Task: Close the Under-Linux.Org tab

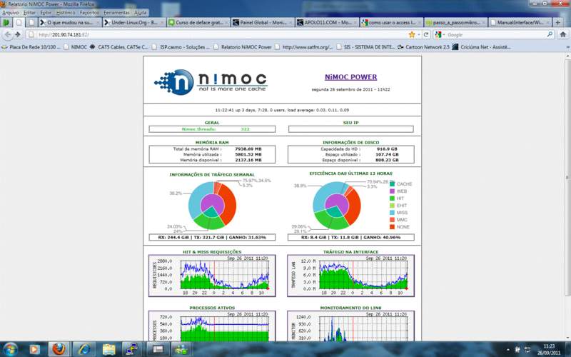Action: coord(162,23)
